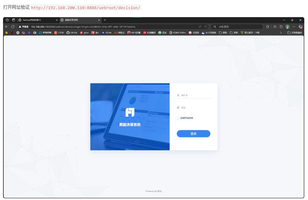308x200 pixels.
Task: Click the 不安全 security warning indicator
Action: pos(24,27)
